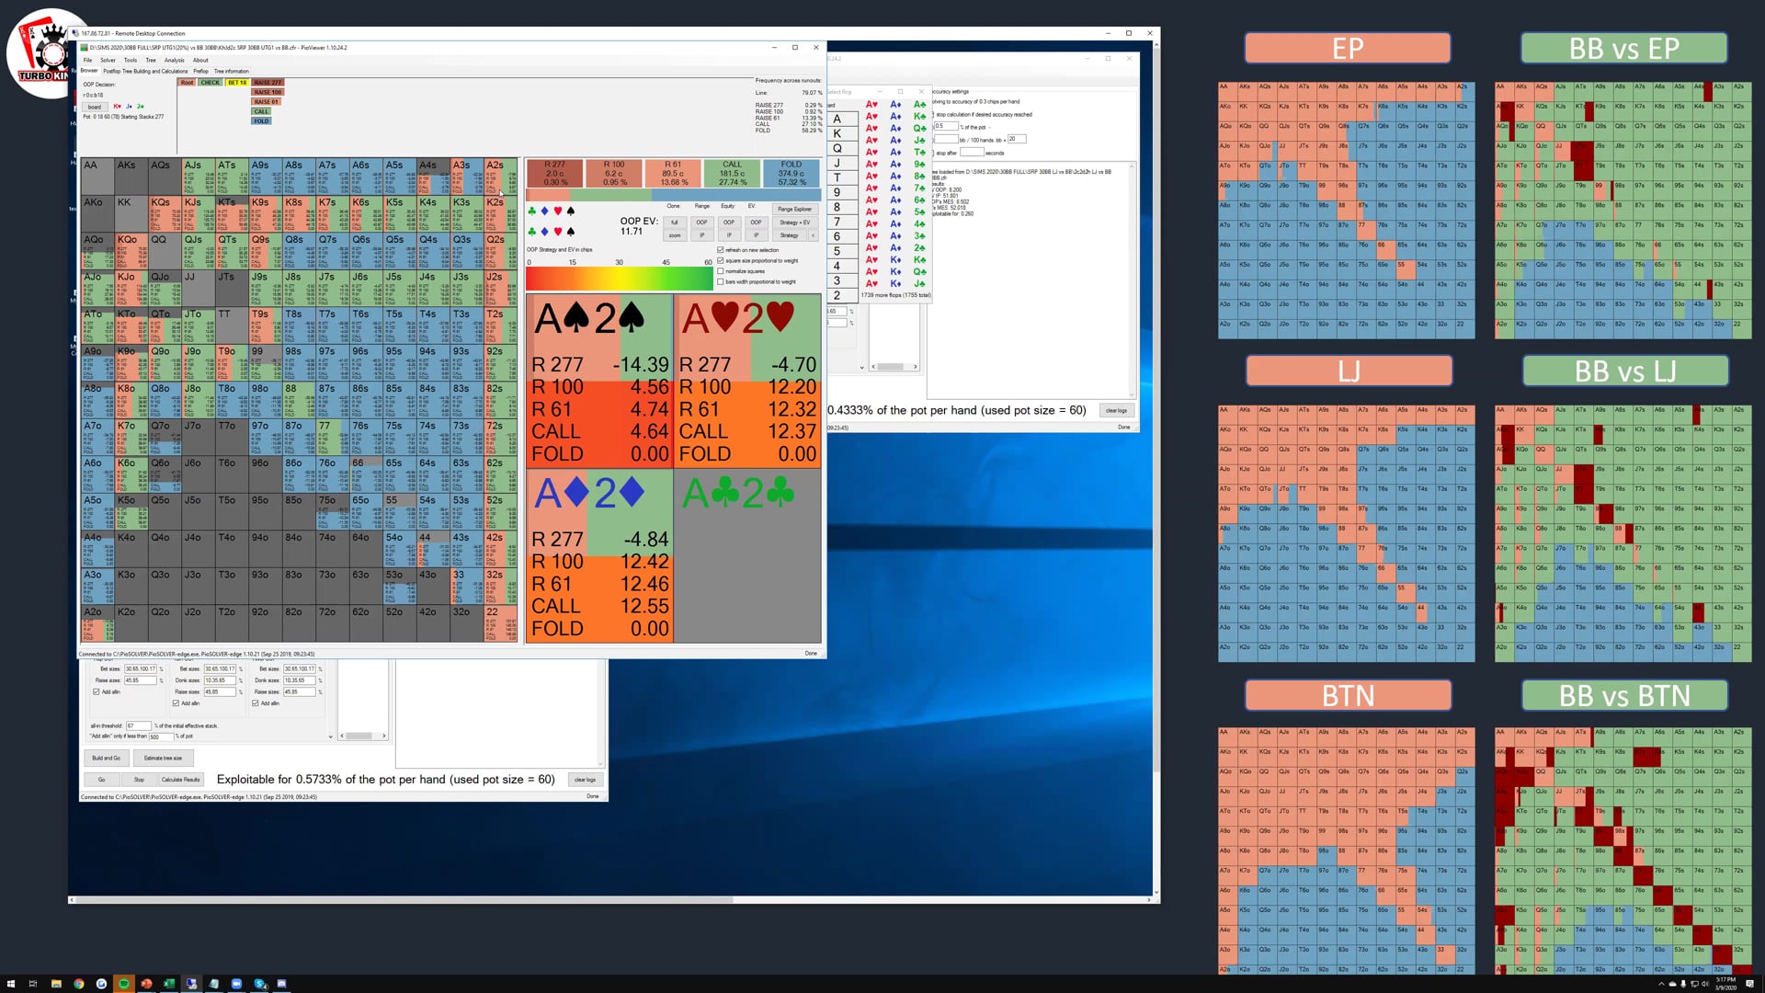The image size is (1765, 993).
Task: Click the Strategy + EV button
Action: [x=794, y=223]
